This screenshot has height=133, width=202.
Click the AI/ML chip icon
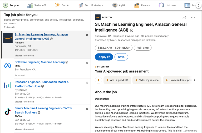(x=115, y=5)
